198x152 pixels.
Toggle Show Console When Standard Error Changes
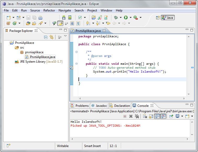(163, 116)
